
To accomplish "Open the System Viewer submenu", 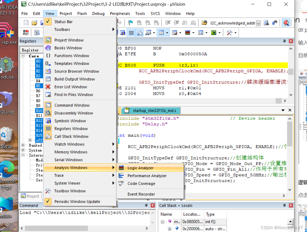I will coord(80,183).
